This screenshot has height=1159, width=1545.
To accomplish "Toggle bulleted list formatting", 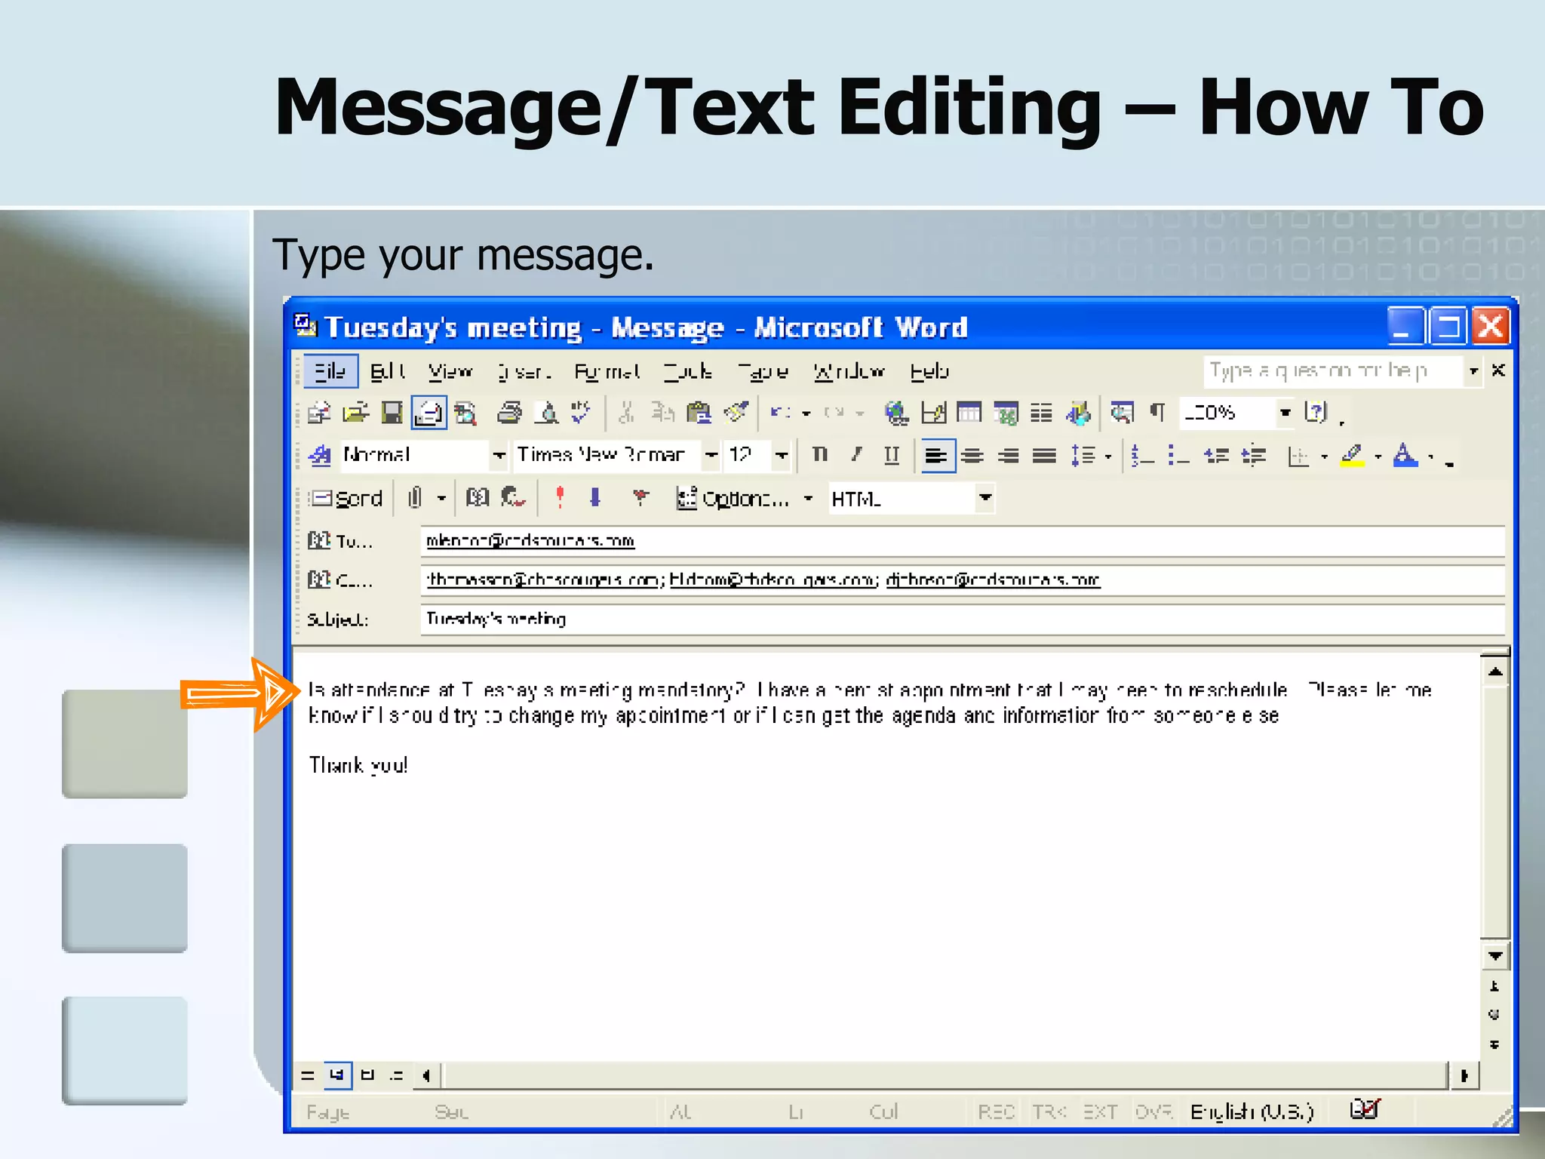I will [x=1178, y=456].
